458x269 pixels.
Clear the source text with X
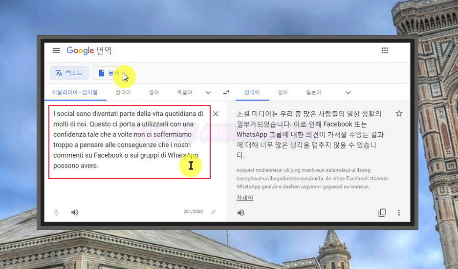[216, 114]
